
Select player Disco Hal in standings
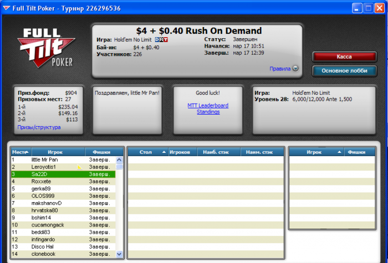point(63,247)
